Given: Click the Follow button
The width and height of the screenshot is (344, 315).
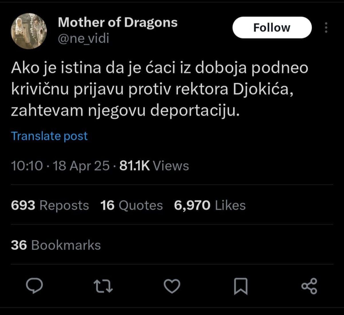Looking at the screenshot, I should click(272, 28).
